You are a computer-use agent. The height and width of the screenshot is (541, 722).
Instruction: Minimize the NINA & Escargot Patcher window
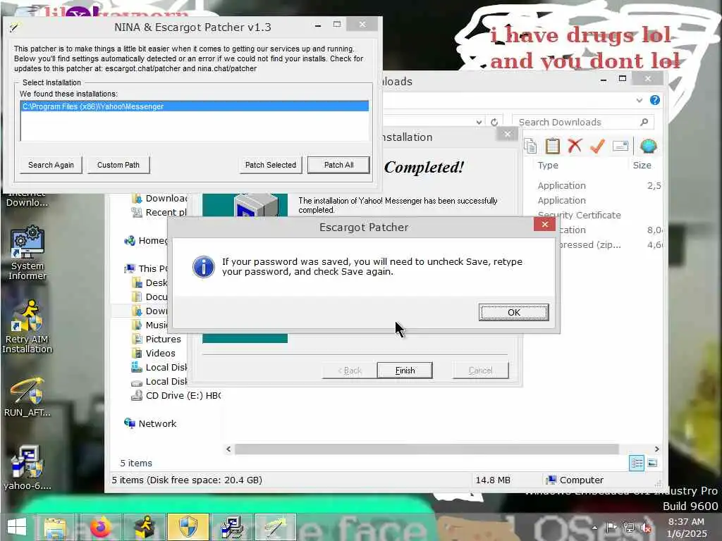click(x=318, y=25)
